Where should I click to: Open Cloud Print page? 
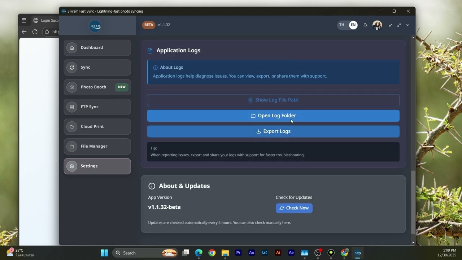[x=97, y=127]
